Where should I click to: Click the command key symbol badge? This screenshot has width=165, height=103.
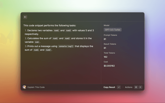point(136,87)
